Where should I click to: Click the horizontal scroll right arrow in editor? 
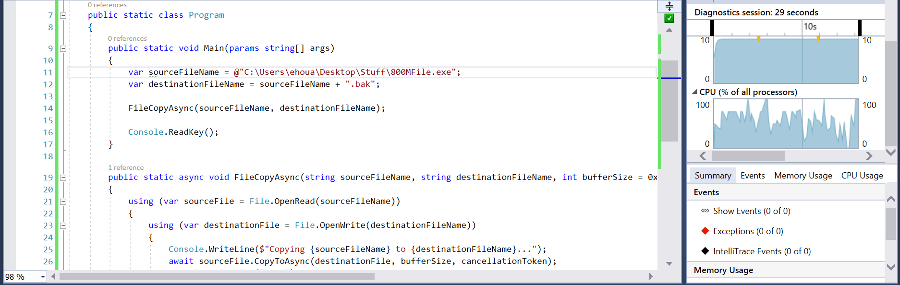coord(651,276)
